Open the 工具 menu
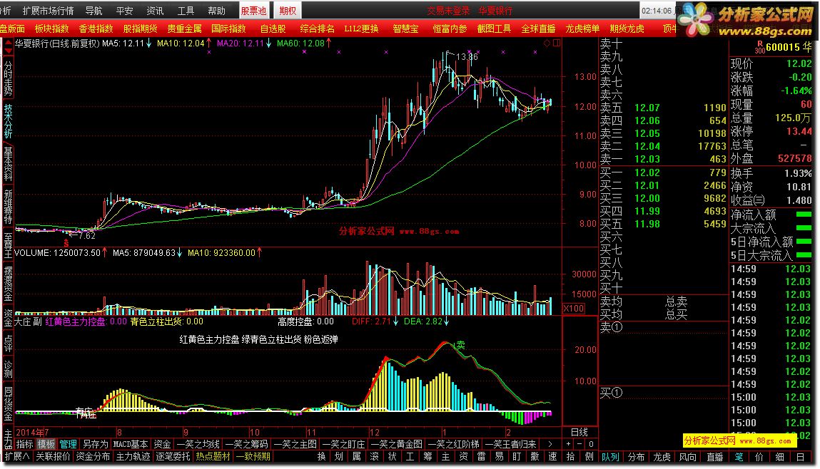This screenshot has height=469, width=820. tap(186, 11)
